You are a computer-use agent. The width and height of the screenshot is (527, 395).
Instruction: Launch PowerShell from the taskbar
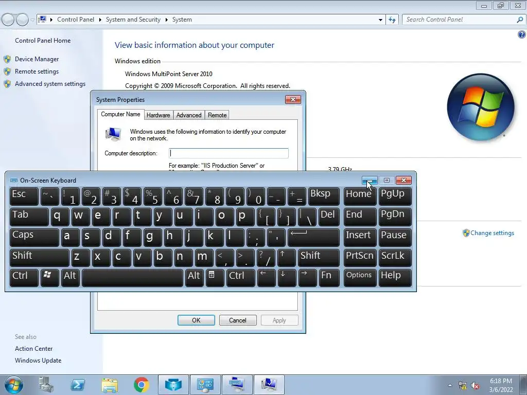pos(78,385)
